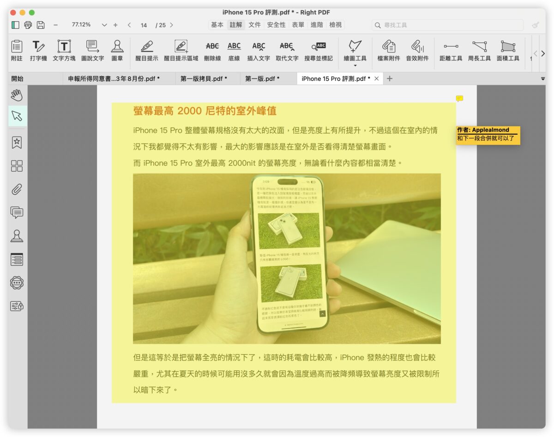The height and width of the screenshot is (437, 554).
Task: Open the form fields side panel
Action: pyautogui.click(x=17, y=259)
